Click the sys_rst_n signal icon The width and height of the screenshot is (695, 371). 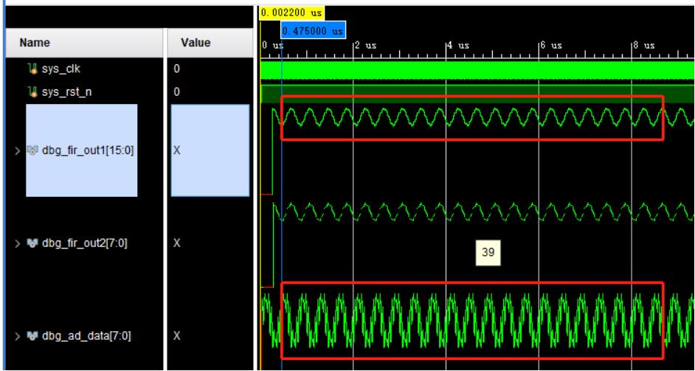coord(30,92)
